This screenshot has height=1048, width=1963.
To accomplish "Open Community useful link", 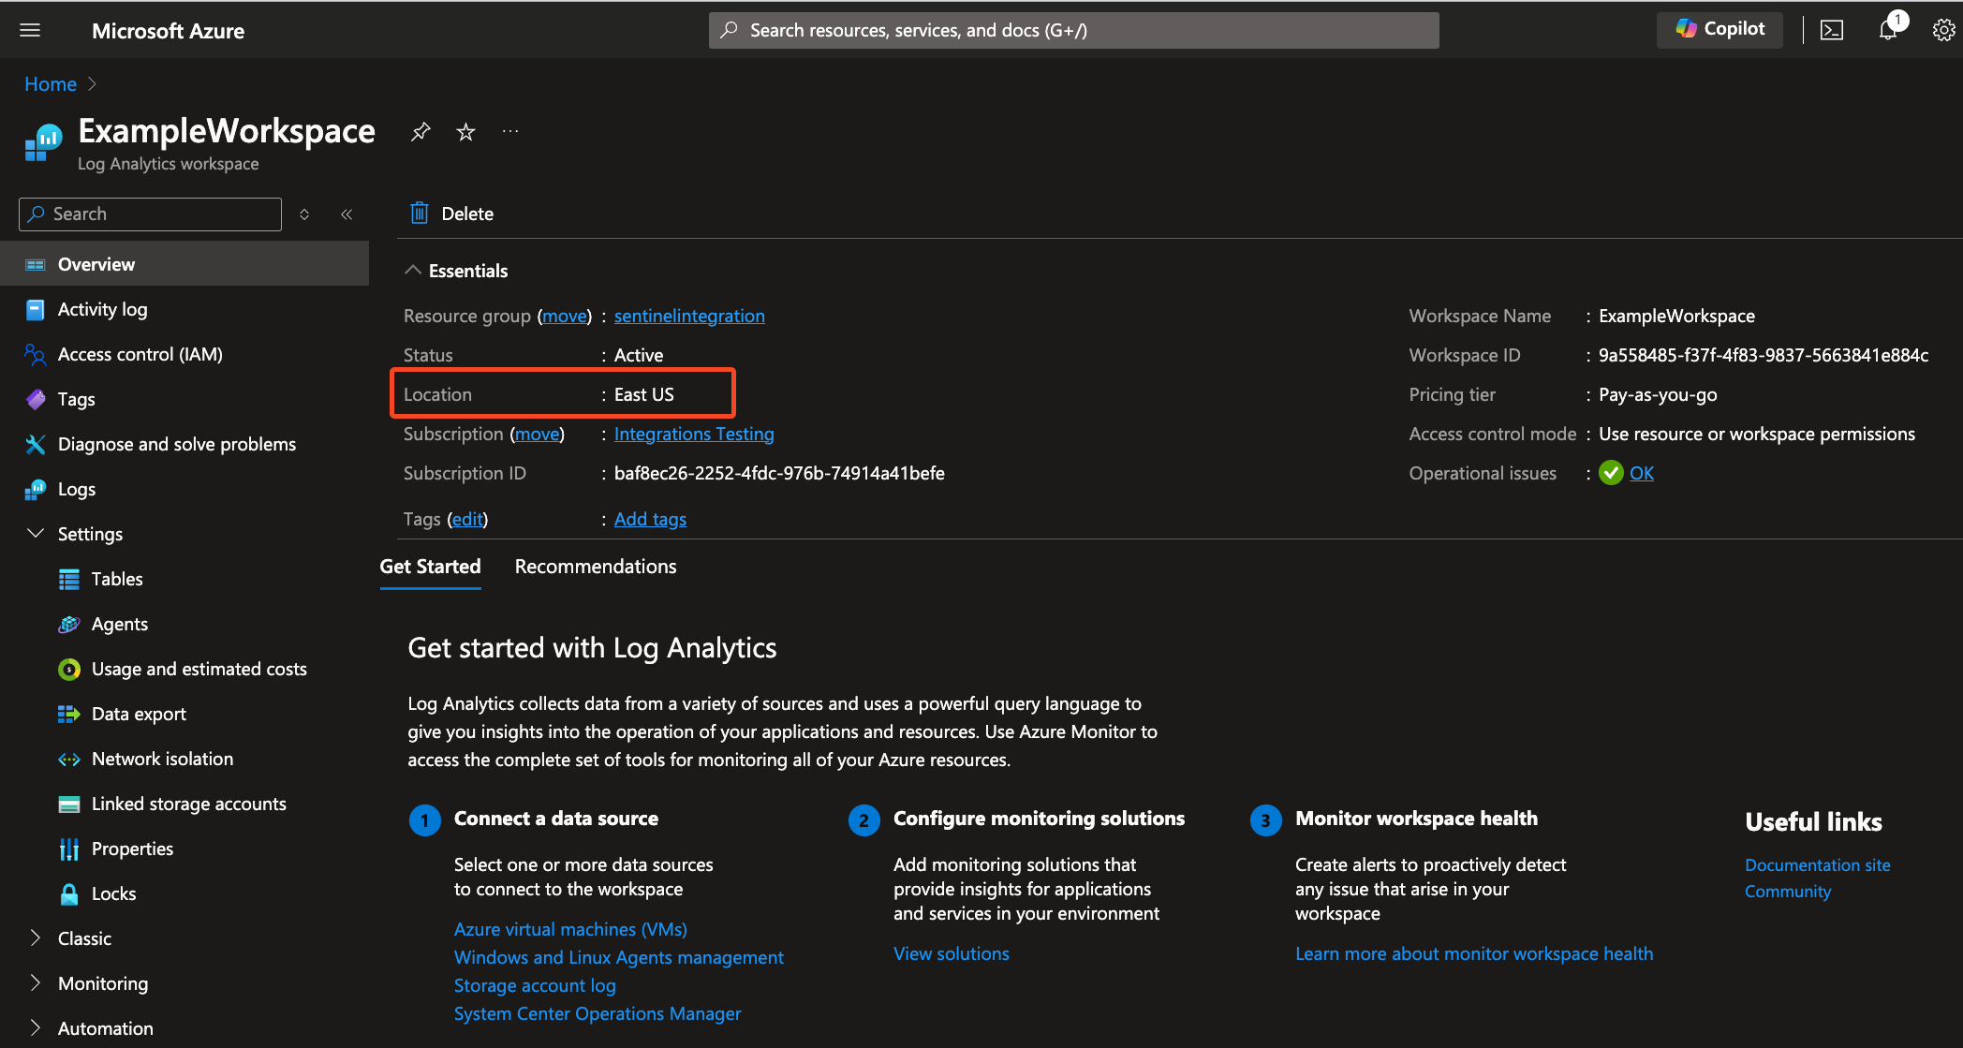I will click(x=1787, y=892).
